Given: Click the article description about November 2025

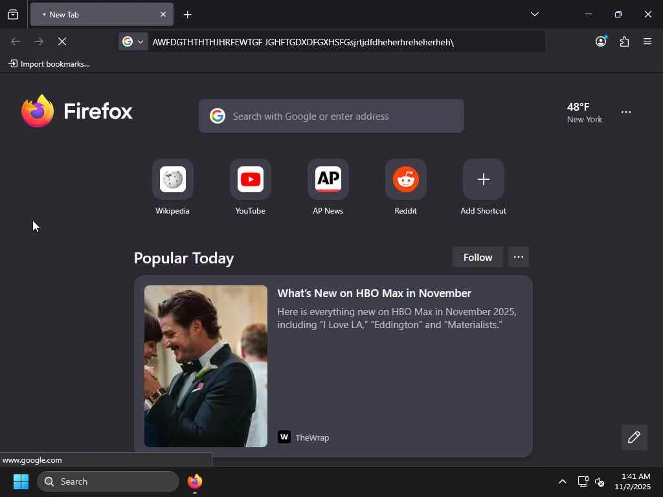Looking at the screenshot, I should [x=397, y=318].
